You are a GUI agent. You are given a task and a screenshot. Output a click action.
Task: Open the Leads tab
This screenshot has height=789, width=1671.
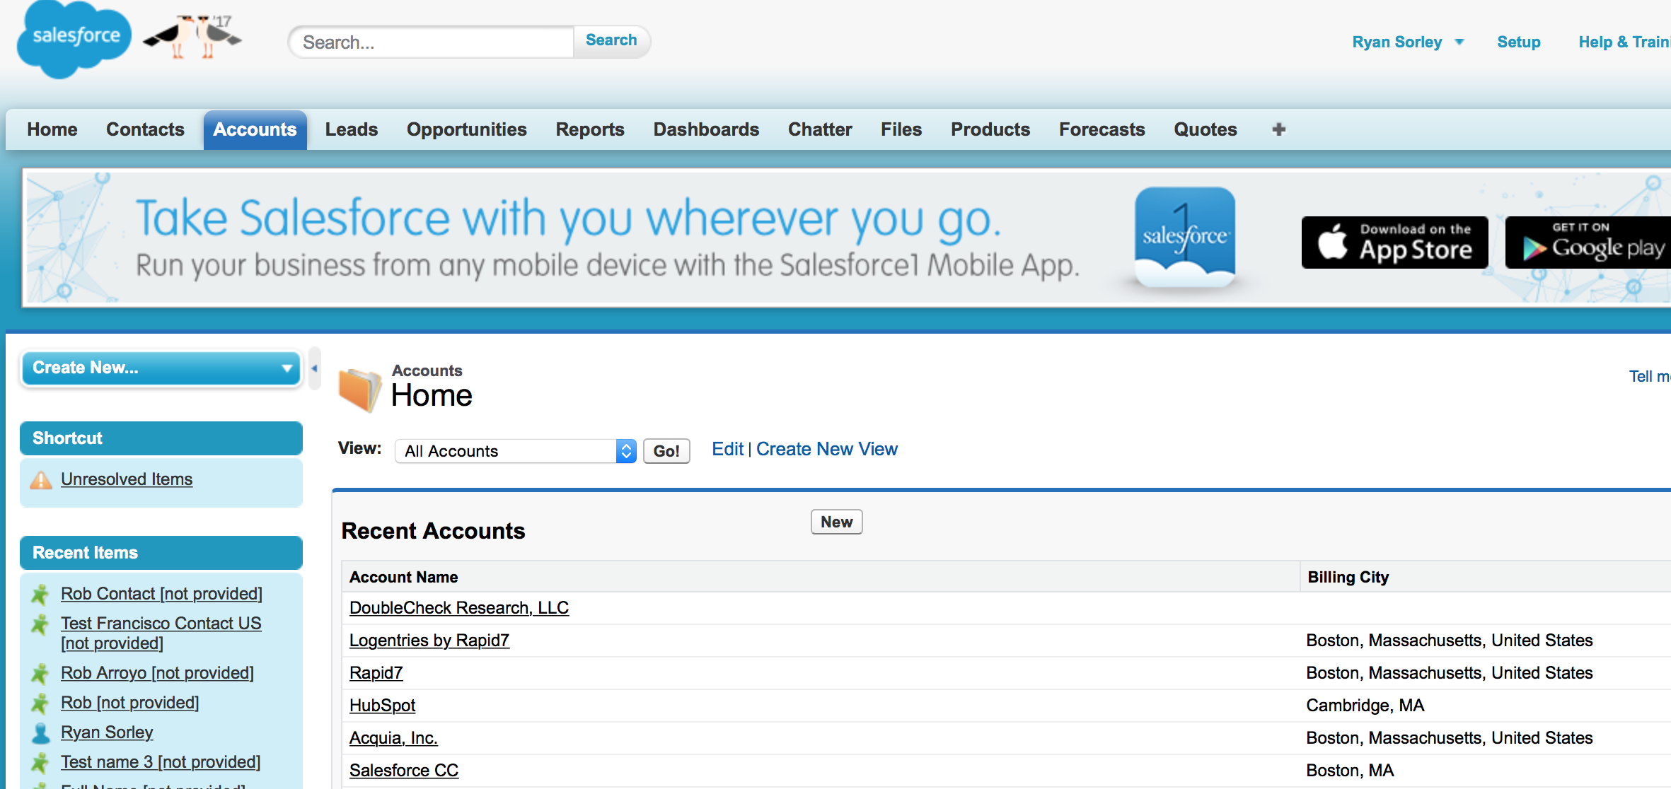pyautogui.click(x=352, y=129)
